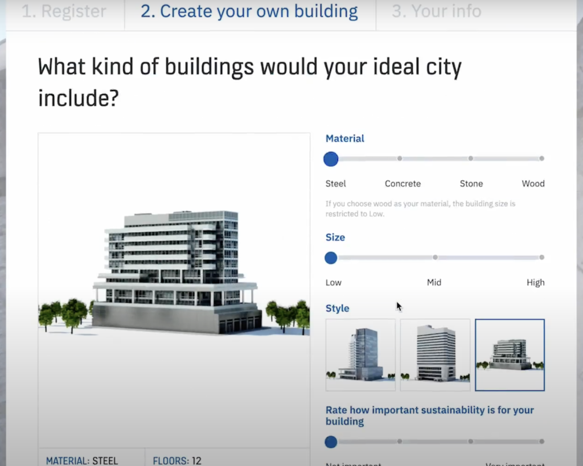The height and width of the screenshot is (466, 583).
Task: Set Material slider to Wood
Action: [541, 159]
